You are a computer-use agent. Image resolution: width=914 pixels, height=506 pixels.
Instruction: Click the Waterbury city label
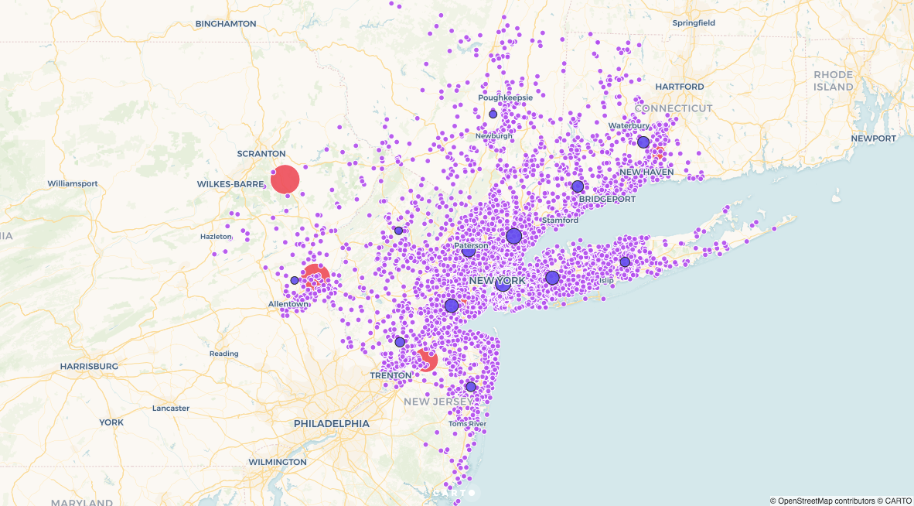tap(629, 126)
